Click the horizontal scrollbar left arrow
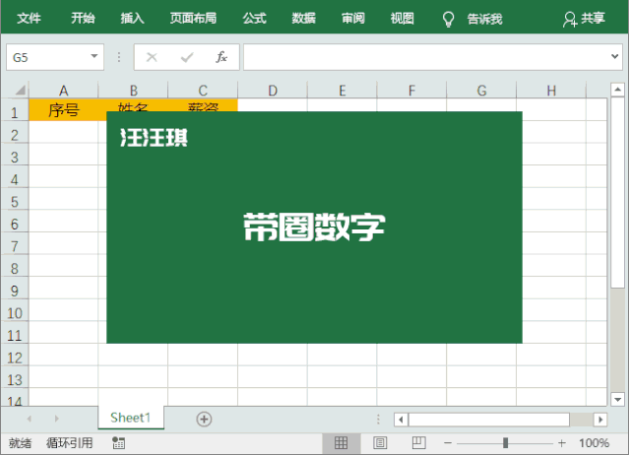The image size is (629, 455). coord(401,421)
